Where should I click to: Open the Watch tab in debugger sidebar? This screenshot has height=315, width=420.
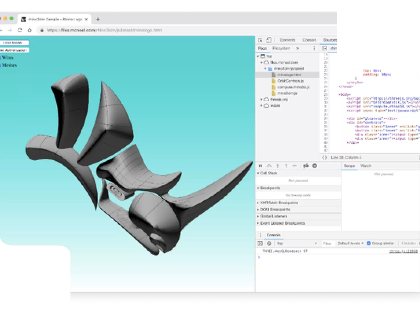(x=366, y=166)
